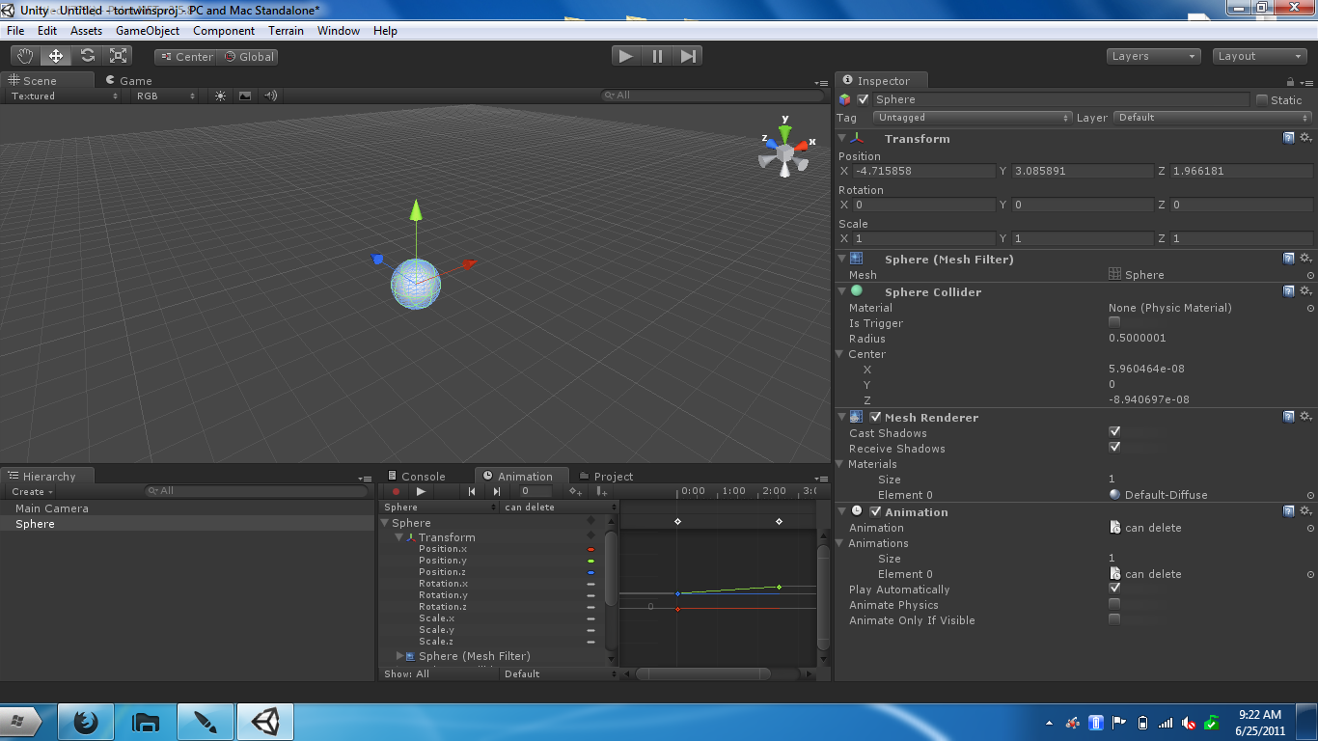Select Main Camera in Hierarchy

tap(52, 508)
